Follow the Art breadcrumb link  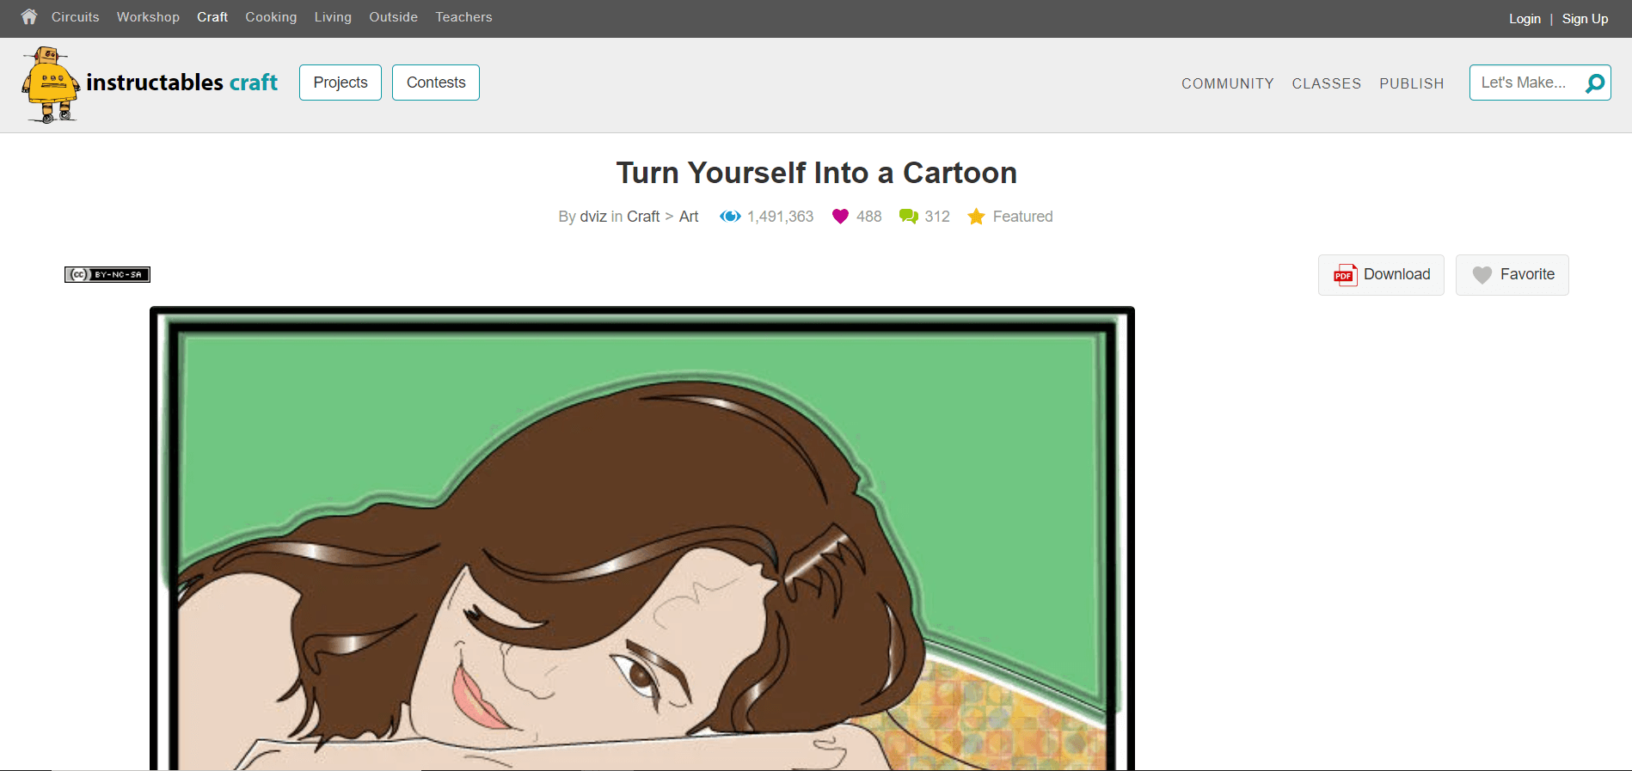(689, 217)
